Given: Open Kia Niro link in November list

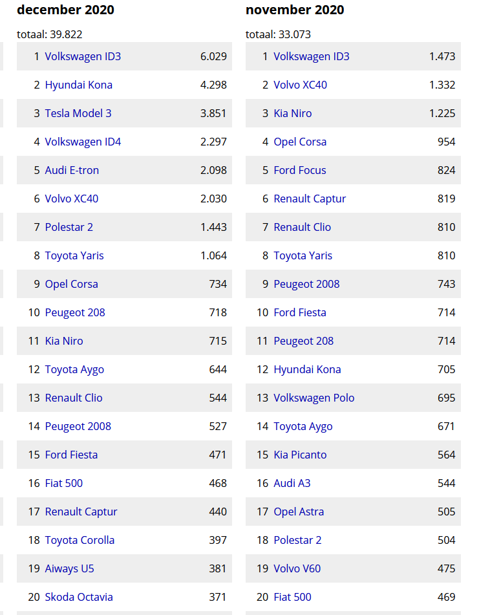Looking at the screenshot, I should (292, 113).
